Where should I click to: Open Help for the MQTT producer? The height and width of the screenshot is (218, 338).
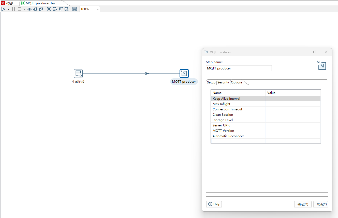pyautogui.click(x=214, y=204)
